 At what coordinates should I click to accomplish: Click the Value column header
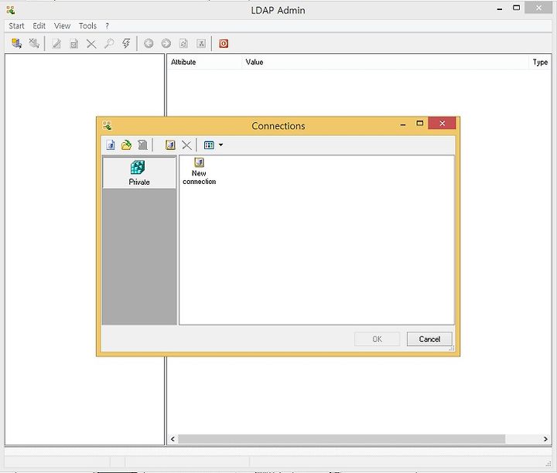click(385, 62)
